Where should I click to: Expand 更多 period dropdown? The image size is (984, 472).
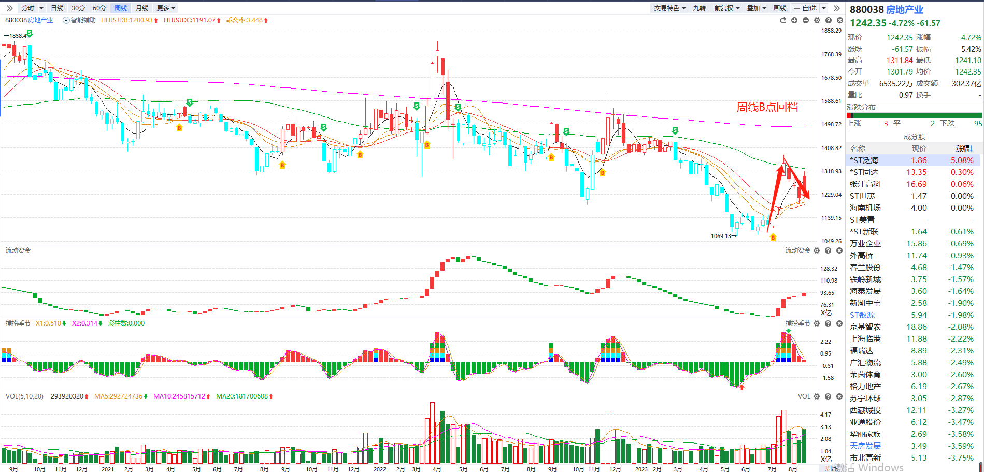[x=166, y=8]
